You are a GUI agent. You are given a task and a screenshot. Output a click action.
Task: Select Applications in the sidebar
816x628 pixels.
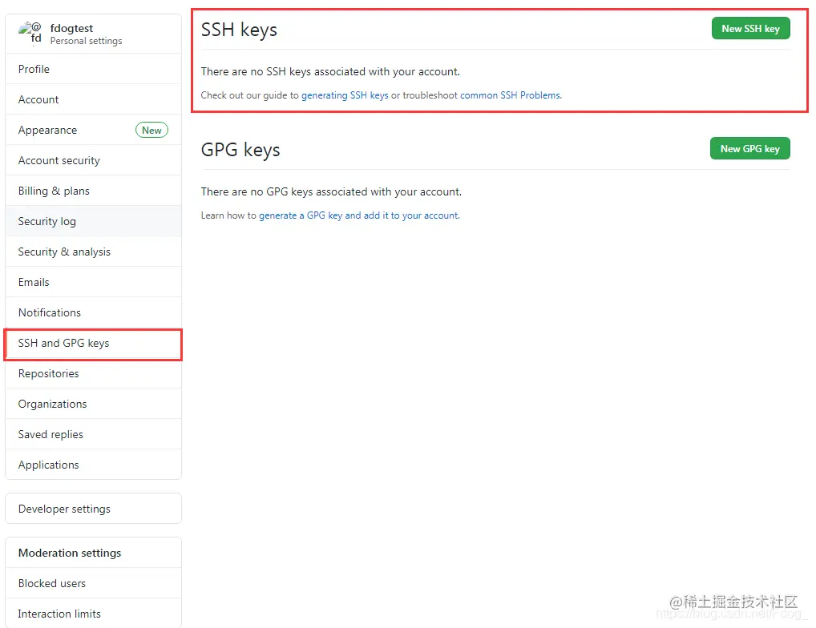pos(94,465)
